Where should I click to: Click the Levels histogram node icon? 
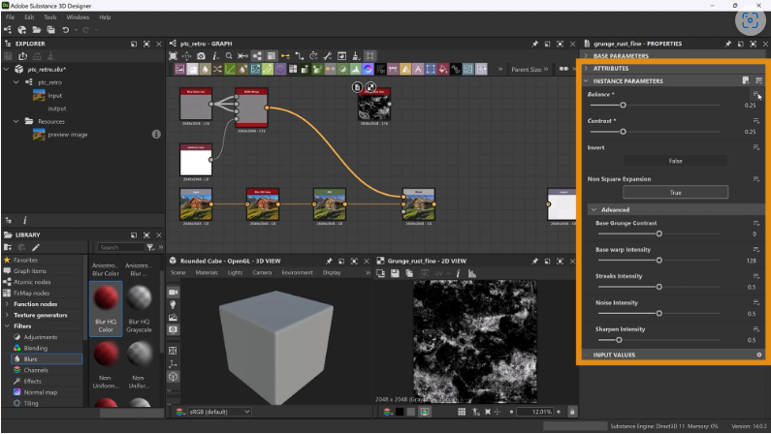coord(356,69)
